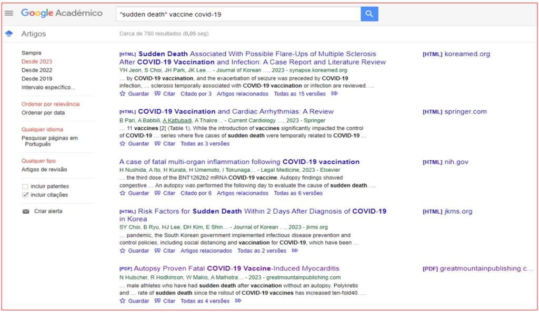Open the [HTML] springer.com full text link
The image size is (539, 313).
pos(454,111)
